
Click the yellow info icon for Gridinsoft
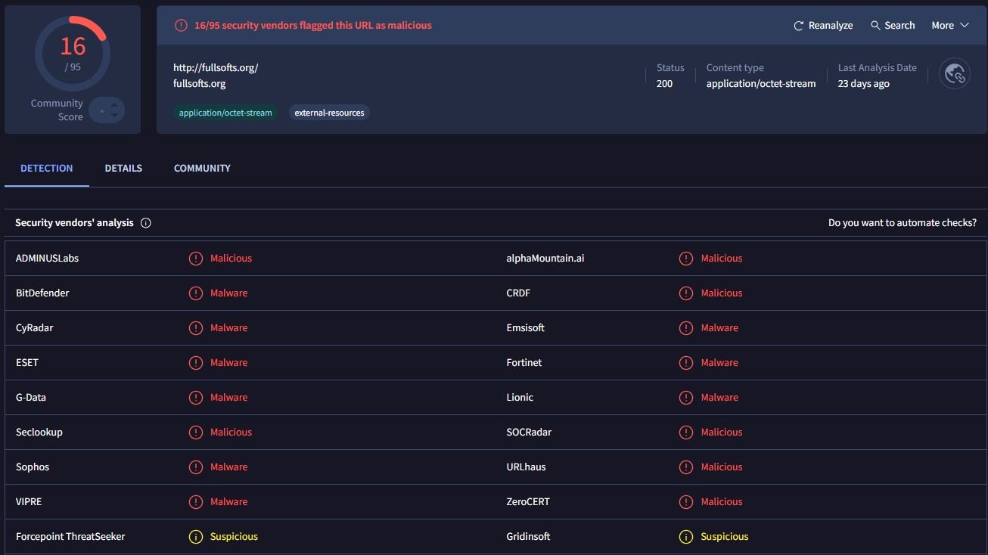[x=686, y=537]
